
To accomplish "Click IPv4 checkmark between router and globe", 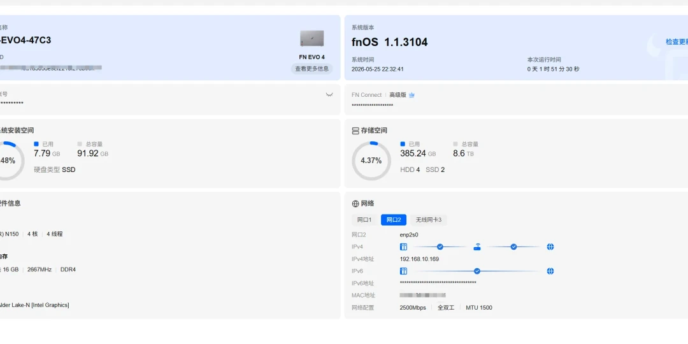I will click(513, 247).
